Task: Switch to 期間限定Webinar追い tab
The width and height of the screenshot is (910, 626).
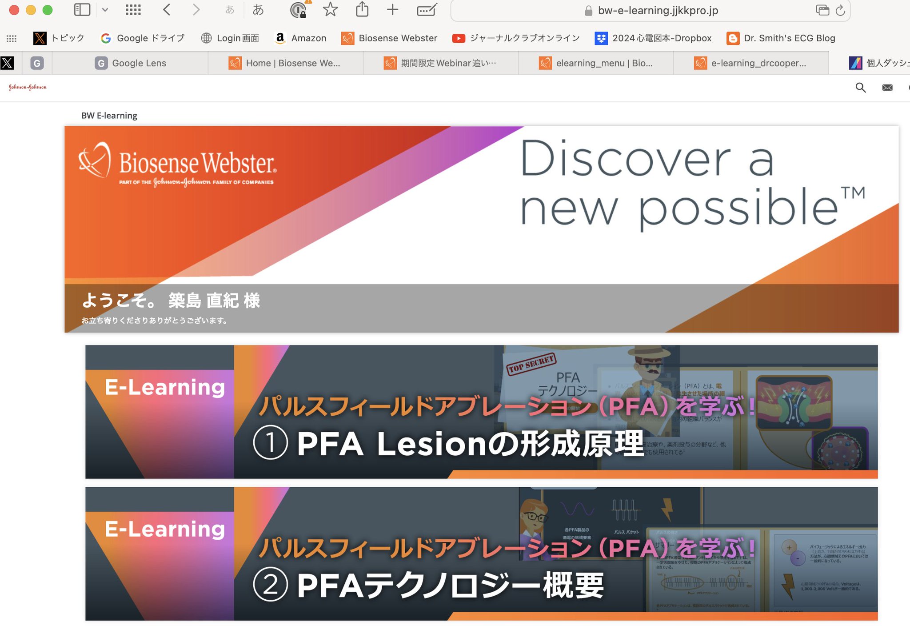Action: [x=440, y=63]
